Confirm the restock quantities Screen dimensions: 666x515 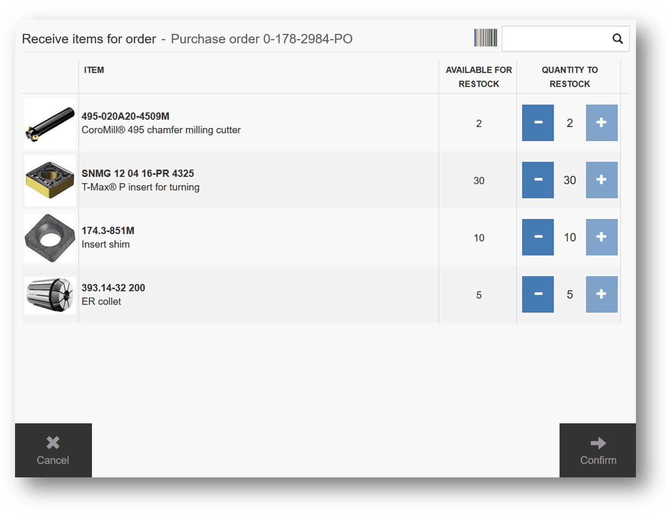tap(597, 450)
